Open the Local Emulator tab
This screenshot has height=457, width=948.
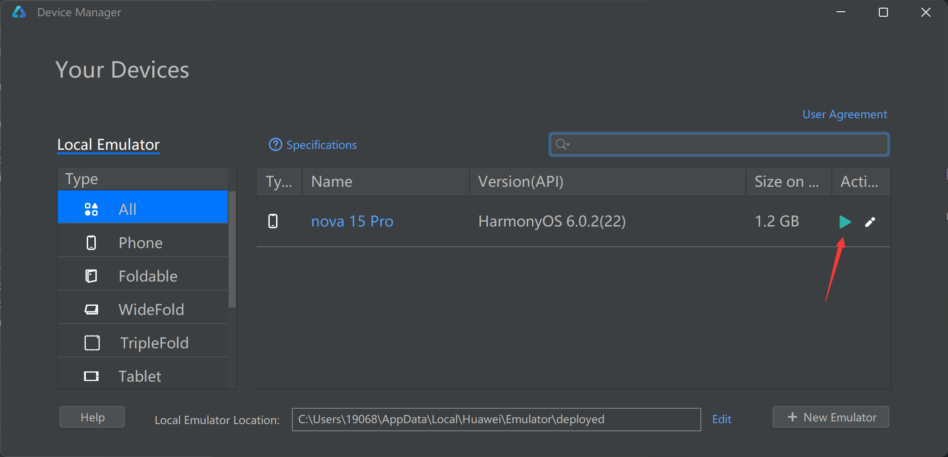click(108, 144)
